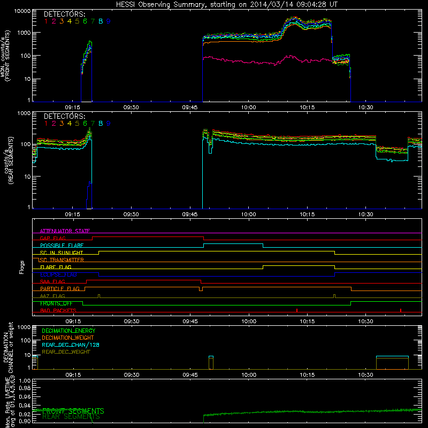
Task: Click the 10000 tick on front segments axis
Action: tap(22, 11)
